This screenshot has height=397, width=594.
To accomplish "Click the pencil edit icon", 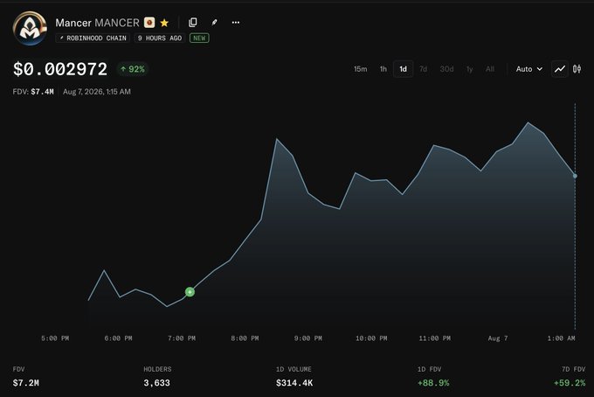I will click(x=214, y=23).
